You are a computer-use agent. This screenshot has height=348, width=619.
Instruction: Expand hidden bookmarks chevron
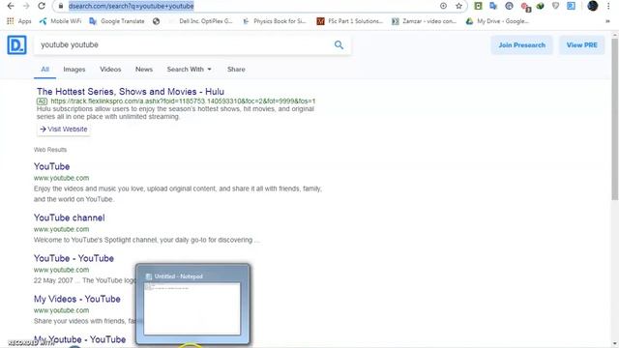tap(607, 21)
